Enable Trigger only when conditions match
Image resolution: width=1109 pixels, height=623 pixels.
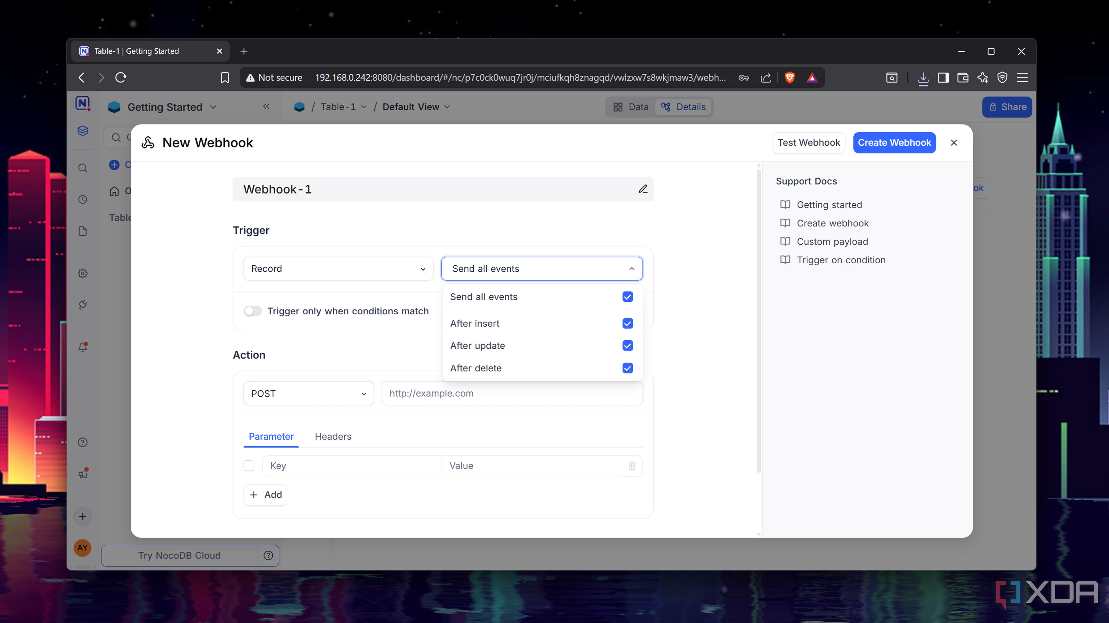point(253,311)
